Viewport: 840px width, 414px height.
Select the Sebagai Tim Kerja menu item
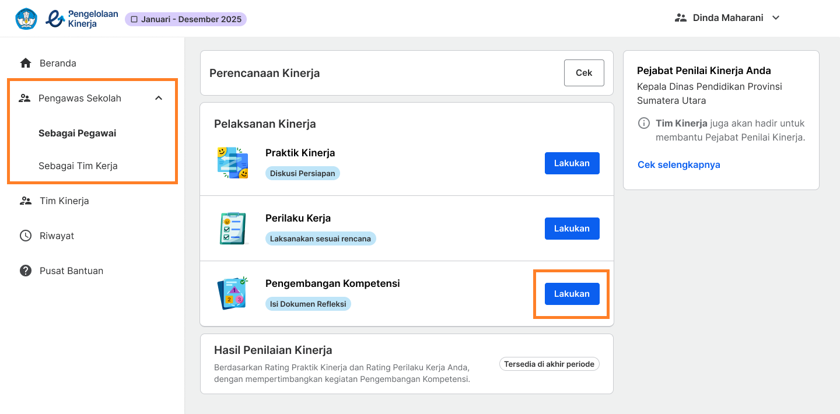[x=78, y=166]
